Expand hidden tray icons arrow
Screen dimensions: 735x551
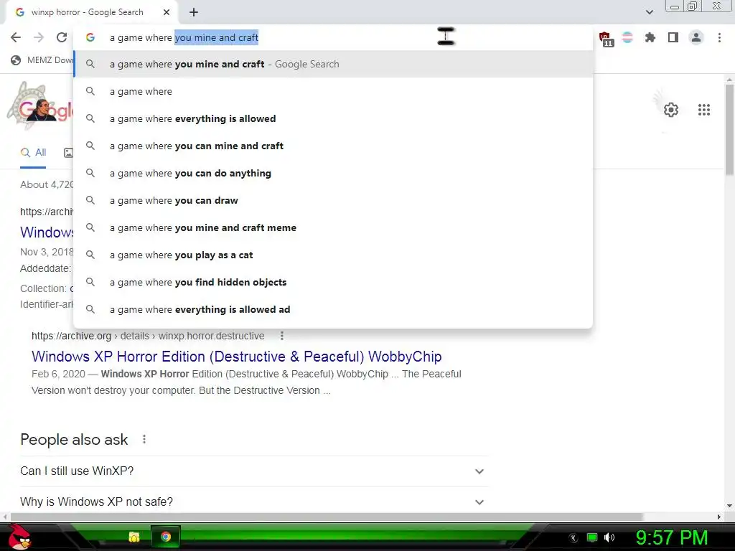[x=574, y=538]
